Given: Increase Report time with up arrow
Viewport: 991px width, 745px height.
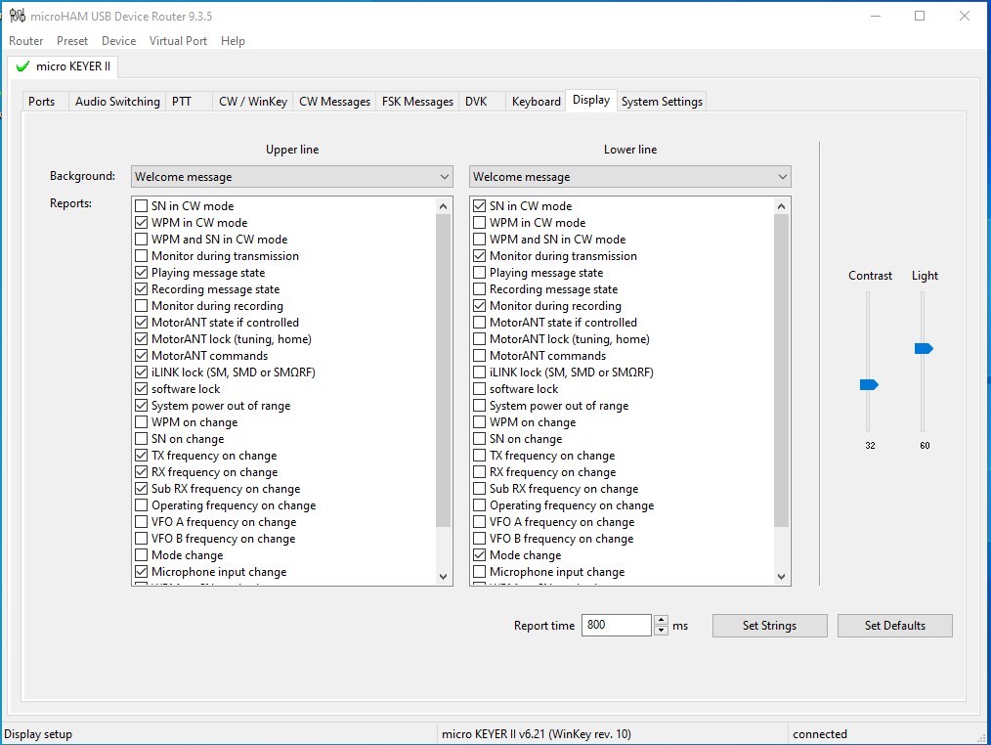Looking at the screenshot, I should [x=661, y=620].
